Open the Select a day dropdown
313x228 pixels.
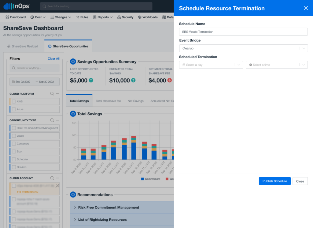tap(211, 65)
